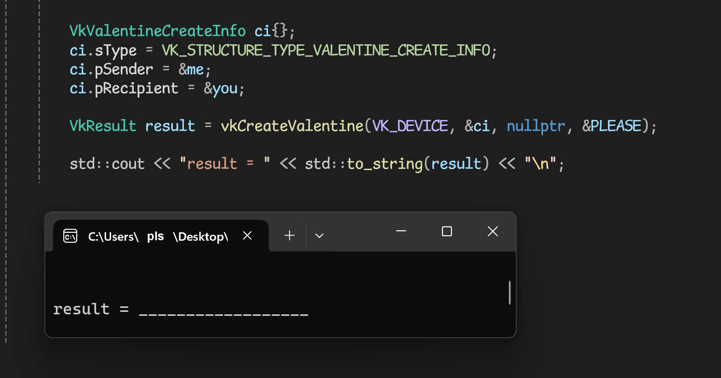Click the to_string call in the cout line

(x=384, y=164)
